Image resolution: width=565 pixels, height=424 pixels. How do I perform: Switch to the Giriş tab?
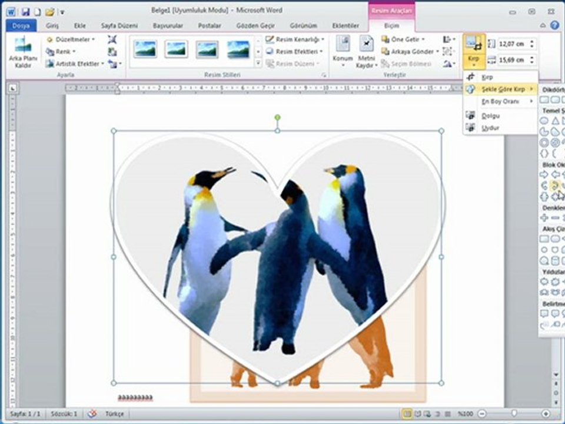52,25
